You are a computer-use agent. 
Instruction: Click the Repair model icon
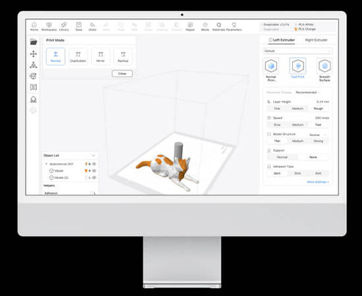click(x=190, y=26)
